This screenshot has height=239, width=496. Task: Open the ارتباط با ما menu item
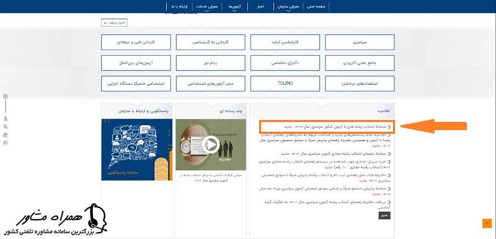[x=179, y=7]
